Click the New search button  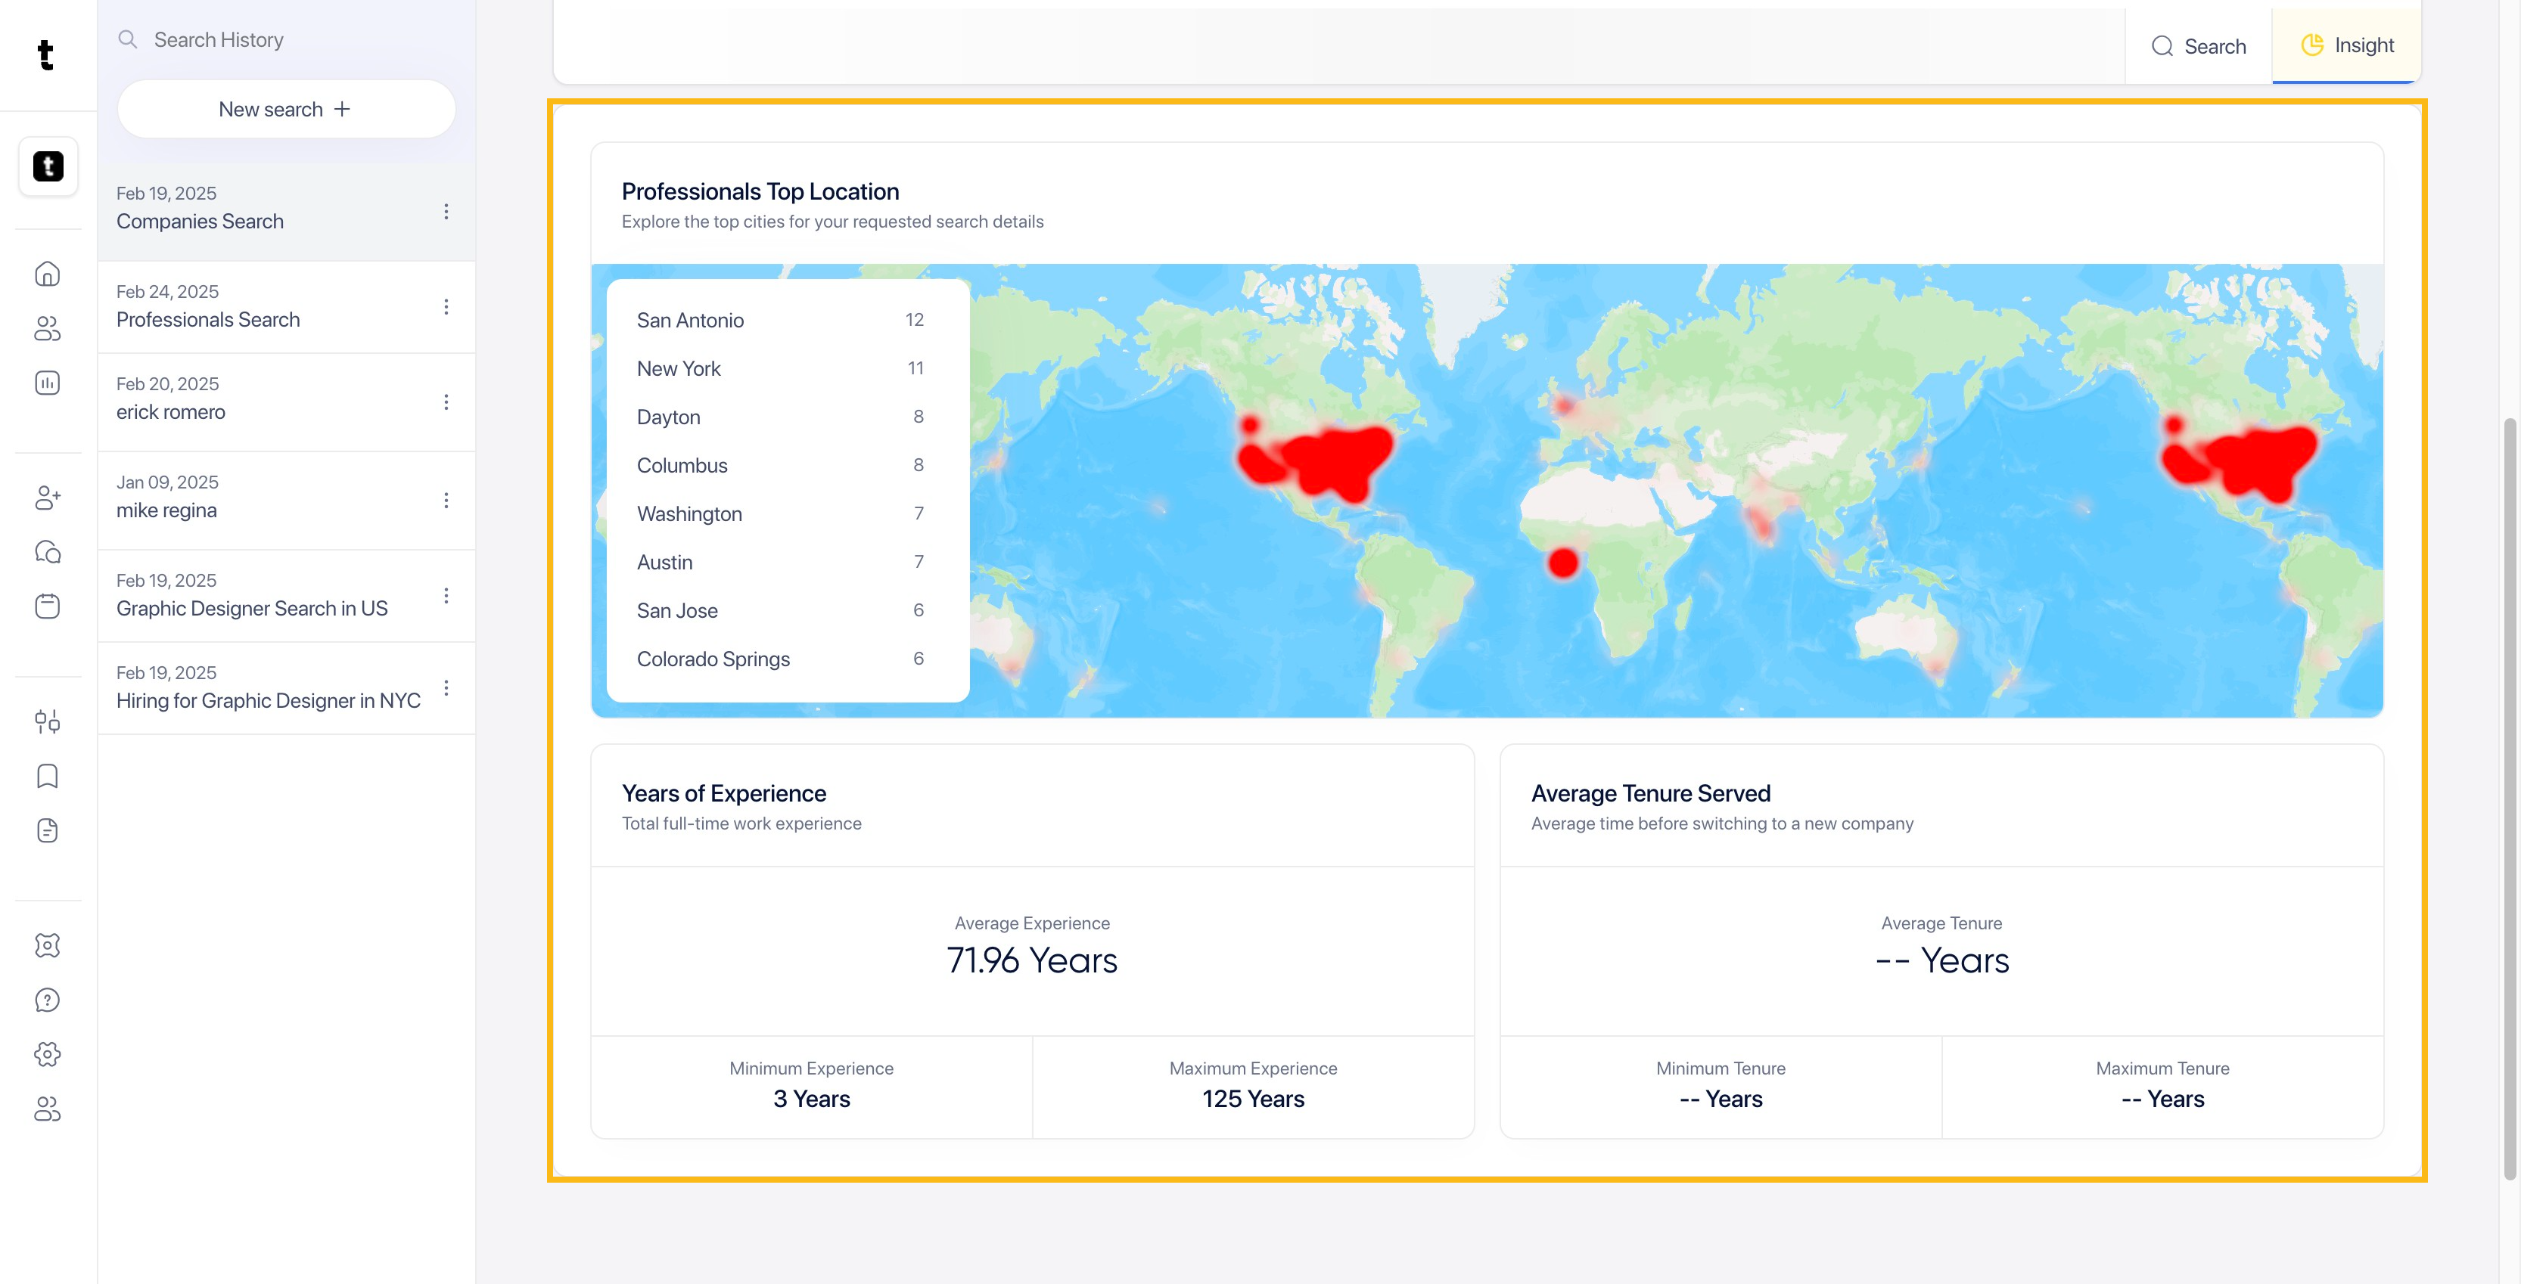(x=286, y=110)
